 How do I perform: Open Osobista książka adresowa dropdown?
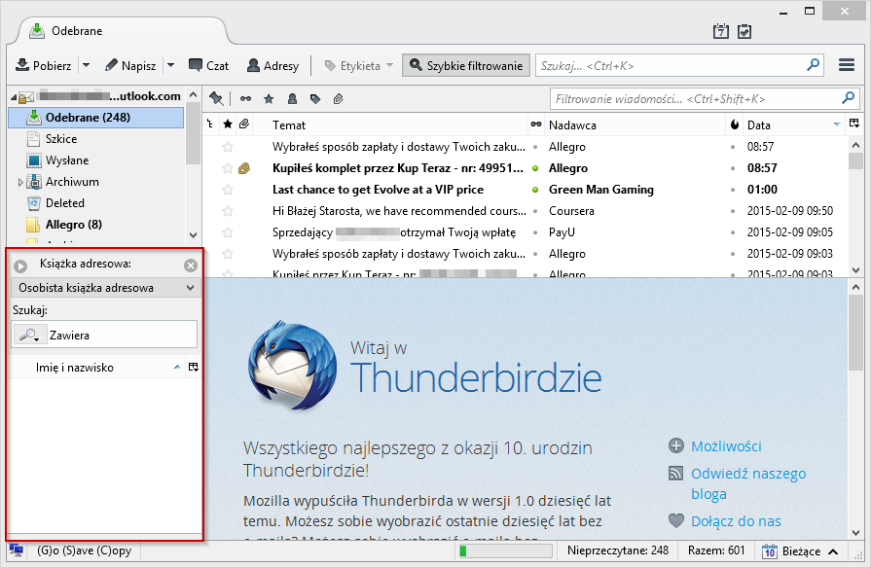click(x=105, y=288)
